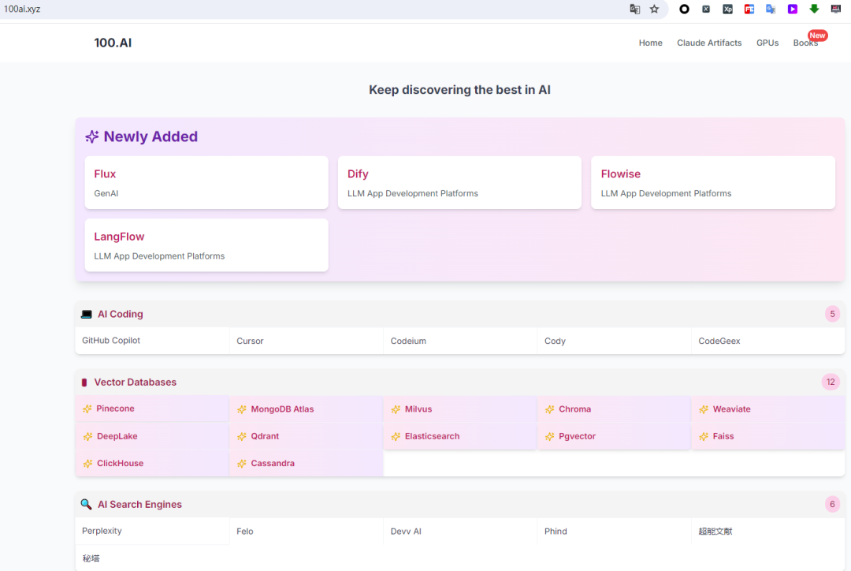Go to Claude Artifacts in the navigation
This screenshot has height=571, width=851.
[709, 43]
